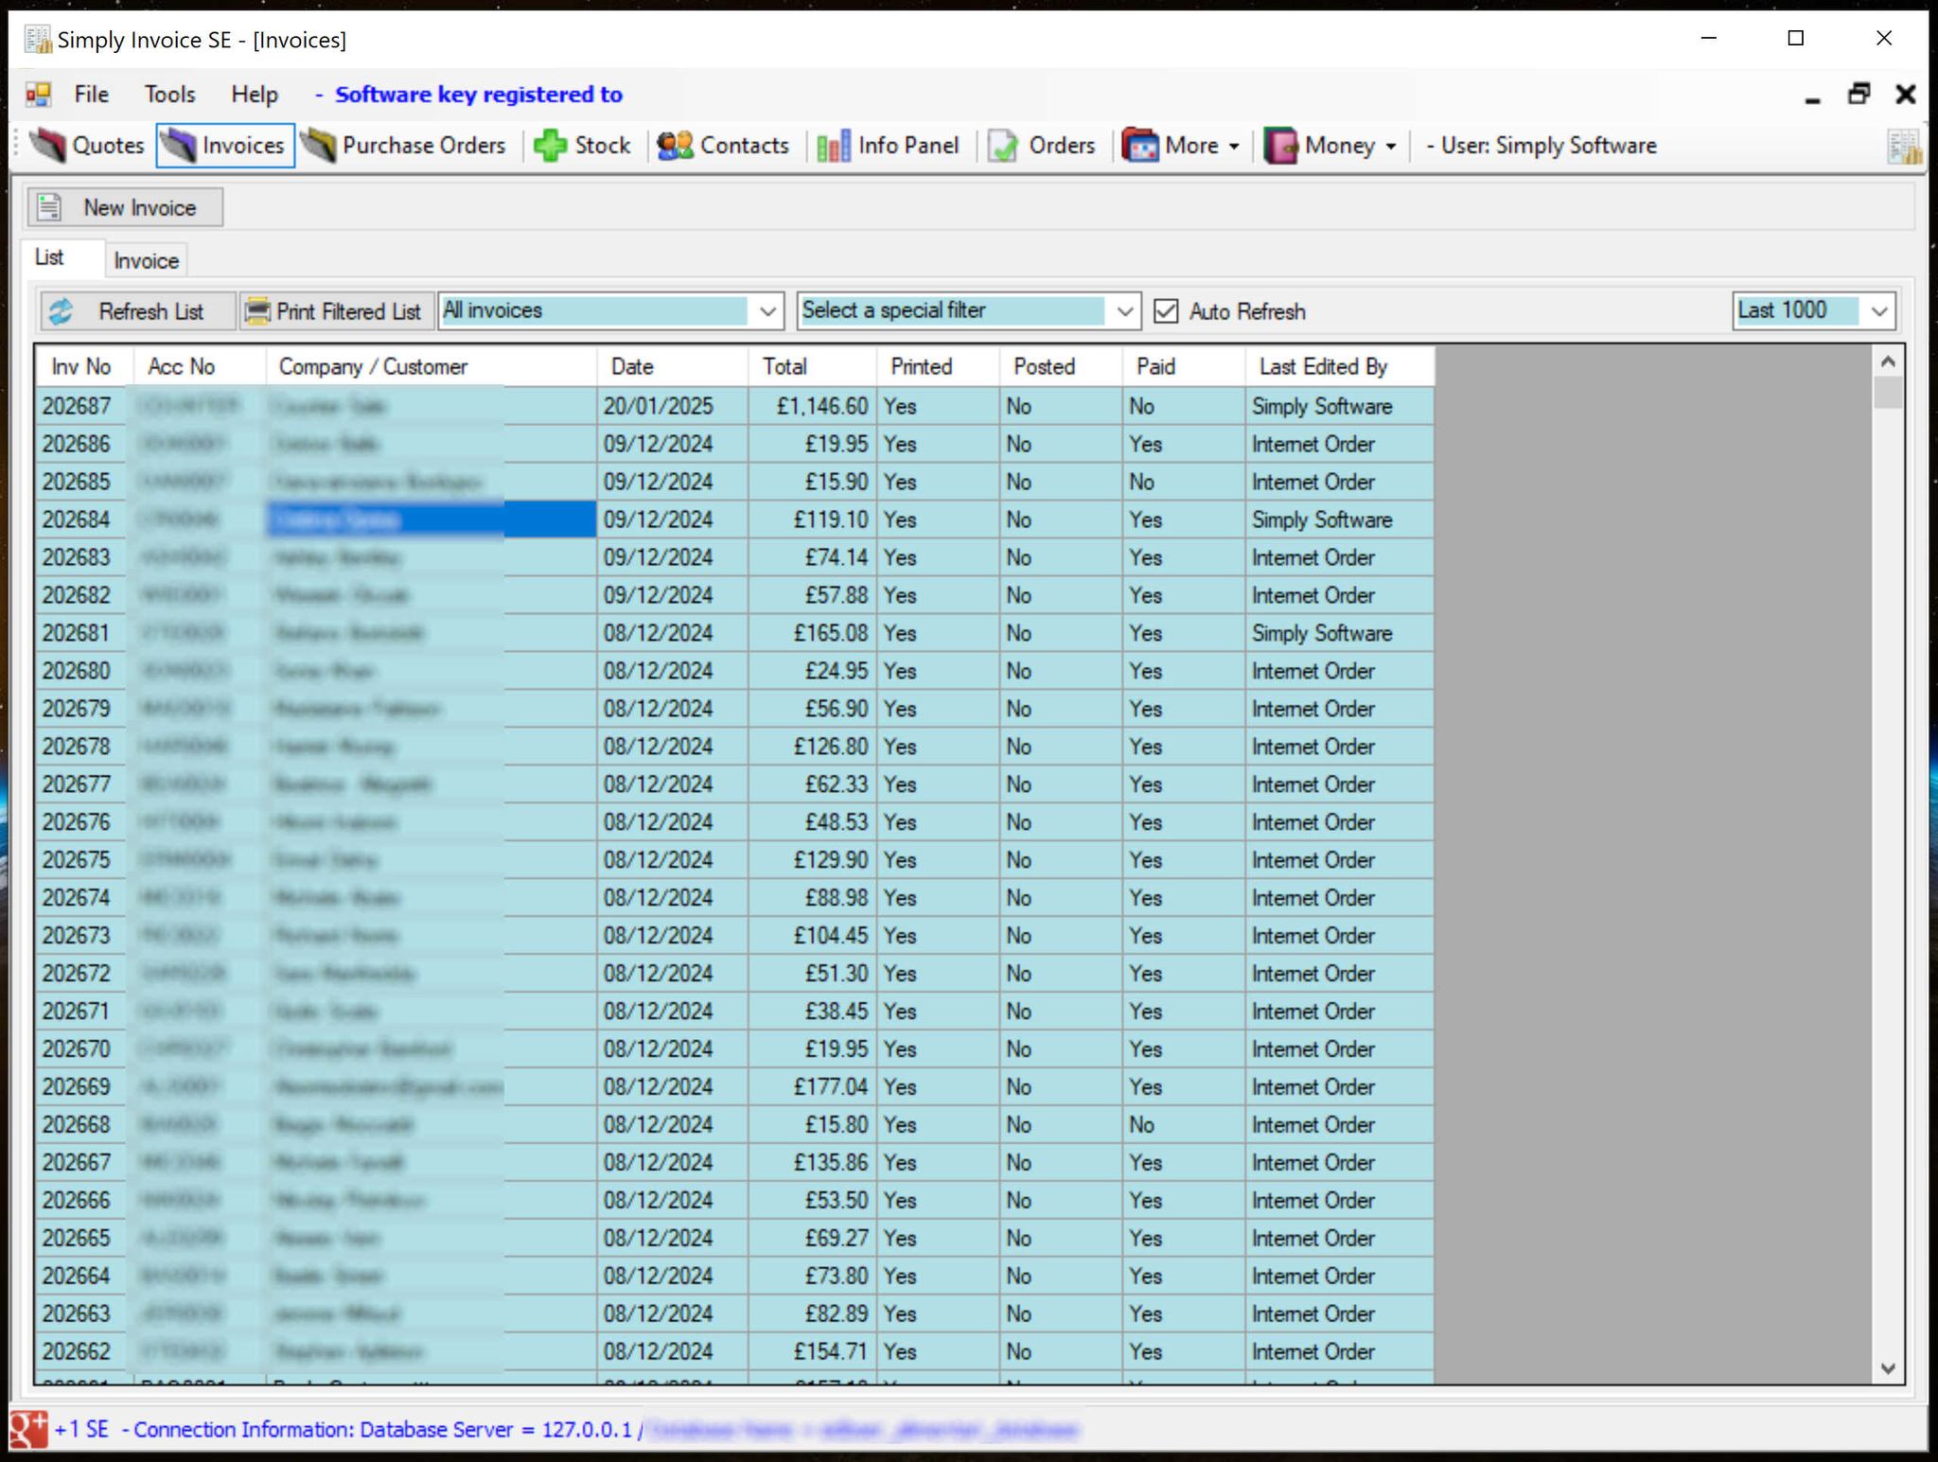The height and width of the screenshot is (1462, 1938).
Task: Click the £1,146.60 total cell
Action: pos(812,406)
